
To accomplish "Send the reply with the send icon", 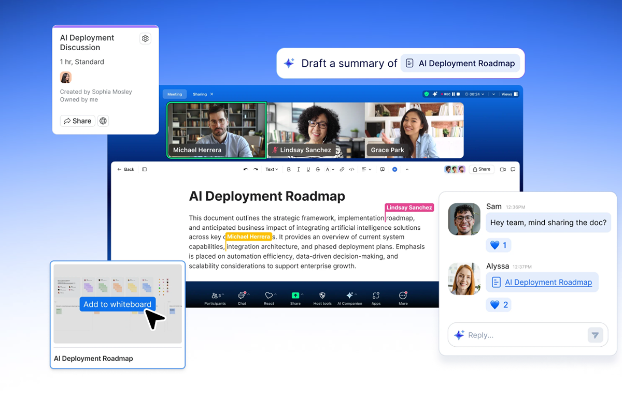I will 595,335.
